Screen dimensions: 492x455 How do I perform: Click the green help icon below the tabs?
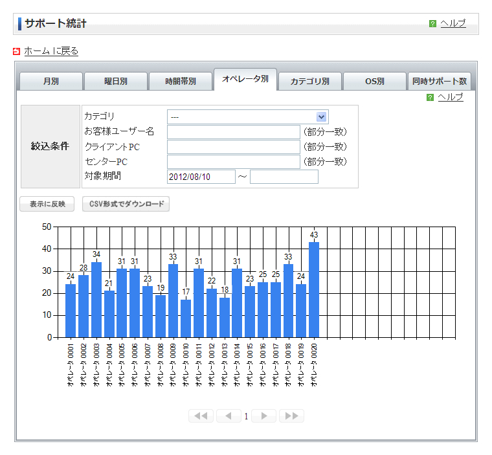(430, 98)
